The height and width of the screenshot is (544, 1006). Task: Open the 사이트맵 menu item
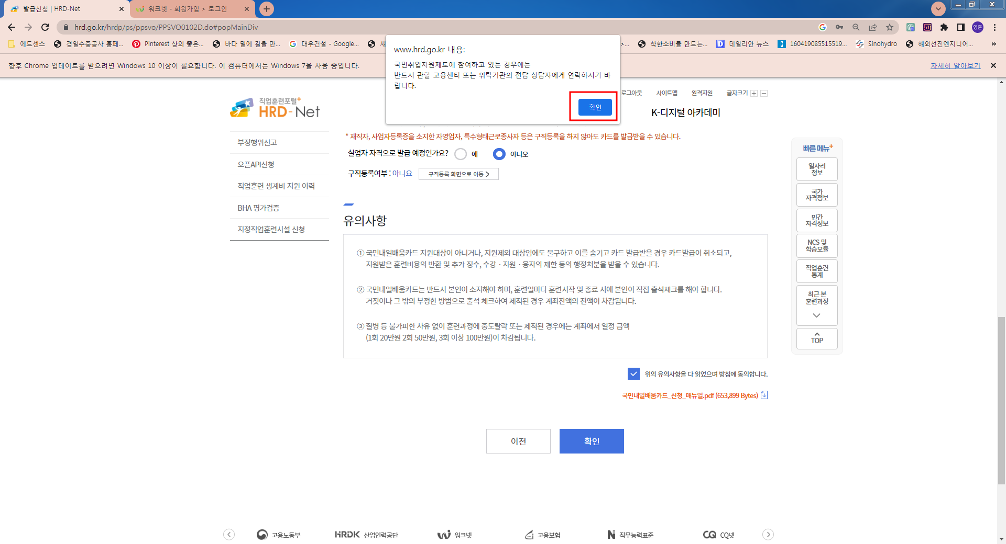667,93
